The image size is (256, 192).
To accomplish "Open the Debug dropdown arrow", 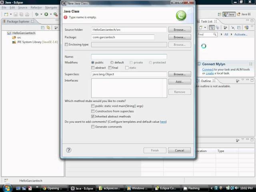I will (41, 14).
